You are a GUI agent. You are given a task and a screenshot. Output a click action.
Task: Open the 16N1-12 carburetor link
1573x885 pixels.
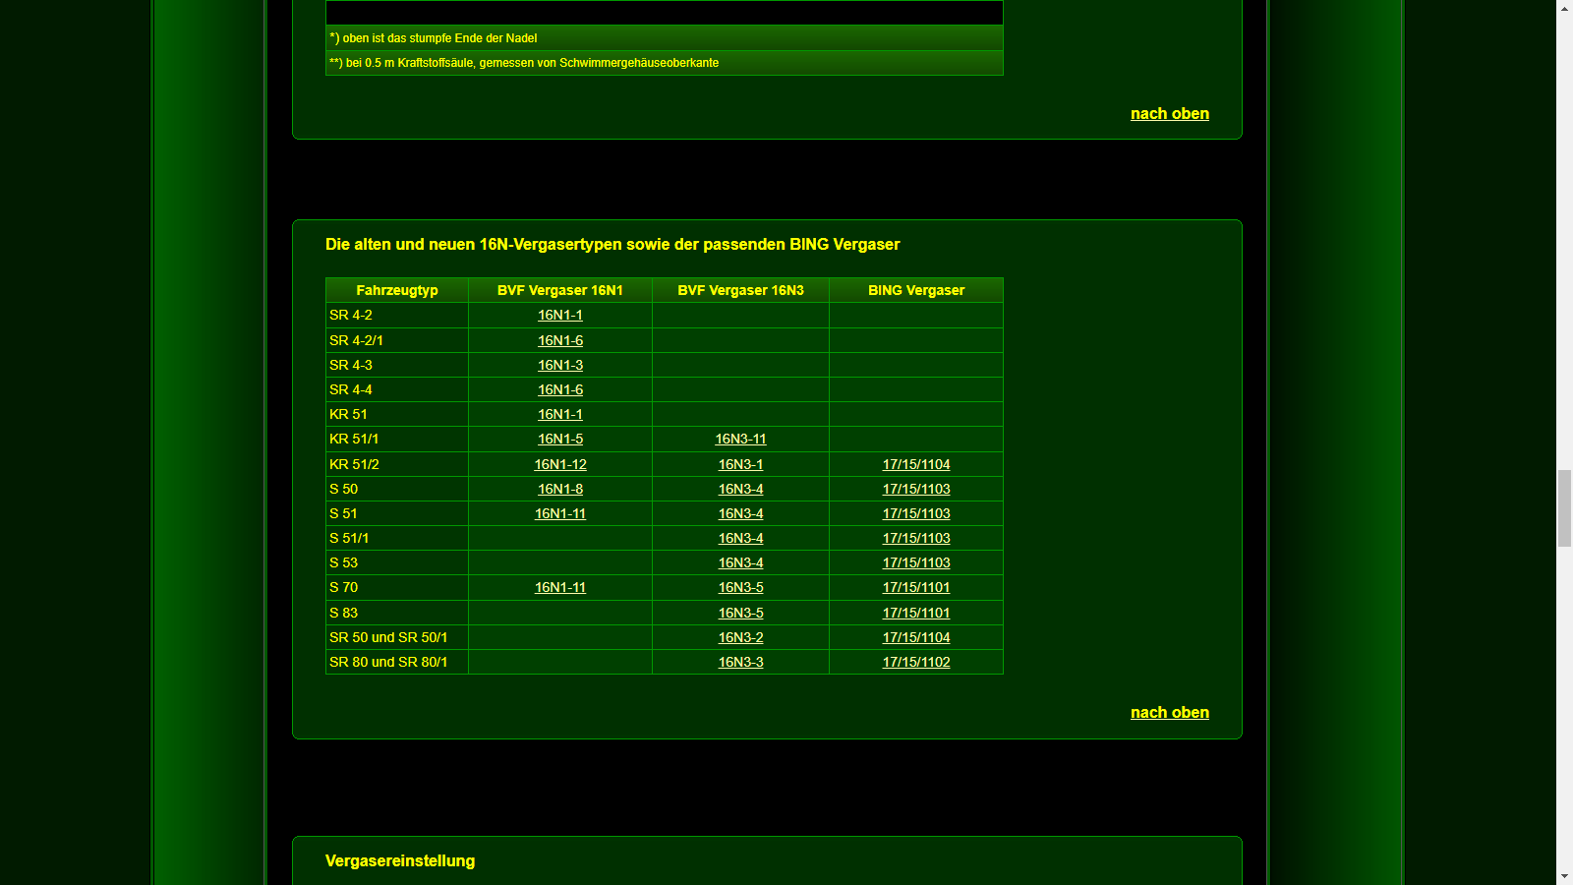[x=559, y=464]
